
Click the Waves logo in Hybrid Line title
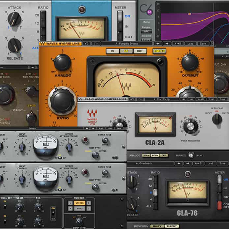coord(42,44)
